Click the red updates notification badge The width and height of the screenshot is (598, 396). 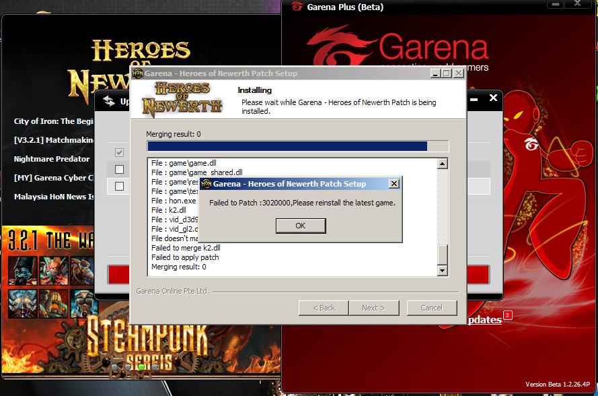pos(508,315)
